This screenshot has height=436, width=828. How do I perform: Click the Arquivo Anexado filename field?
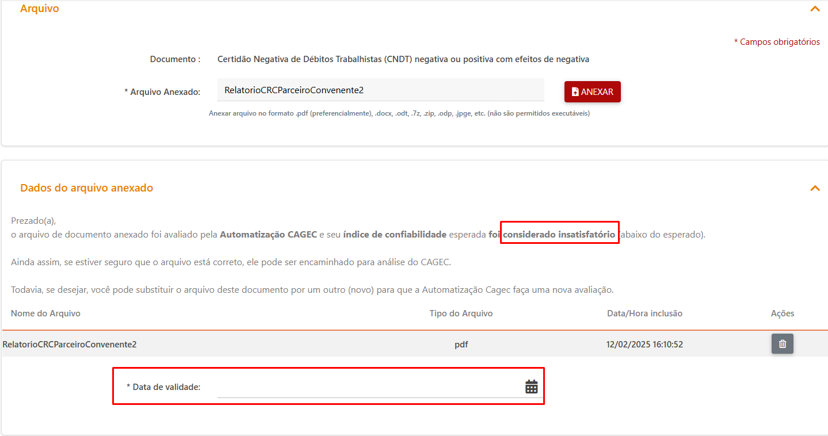click(380, 90)
